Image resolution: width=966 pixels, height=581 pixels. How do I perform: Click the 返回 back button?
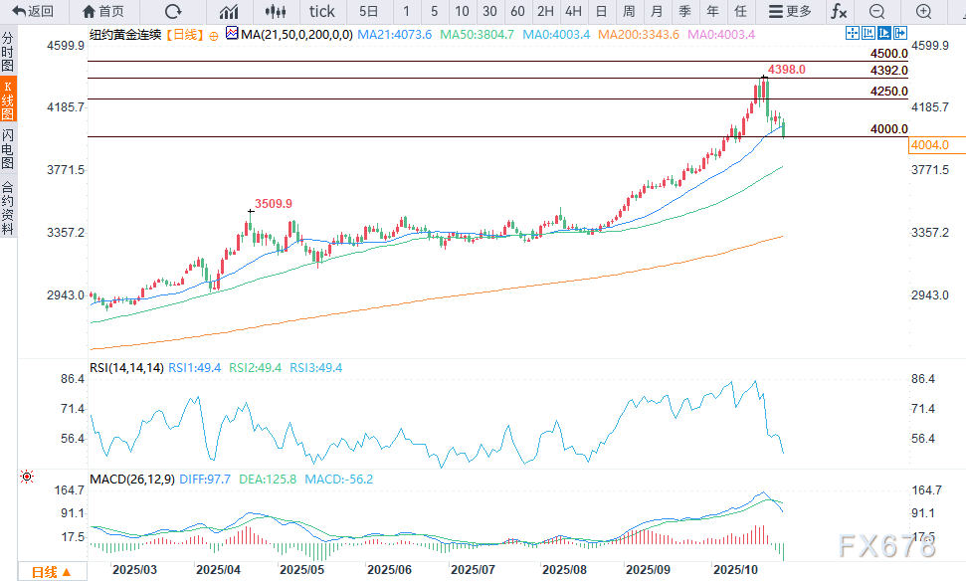[x=33, y=12]
